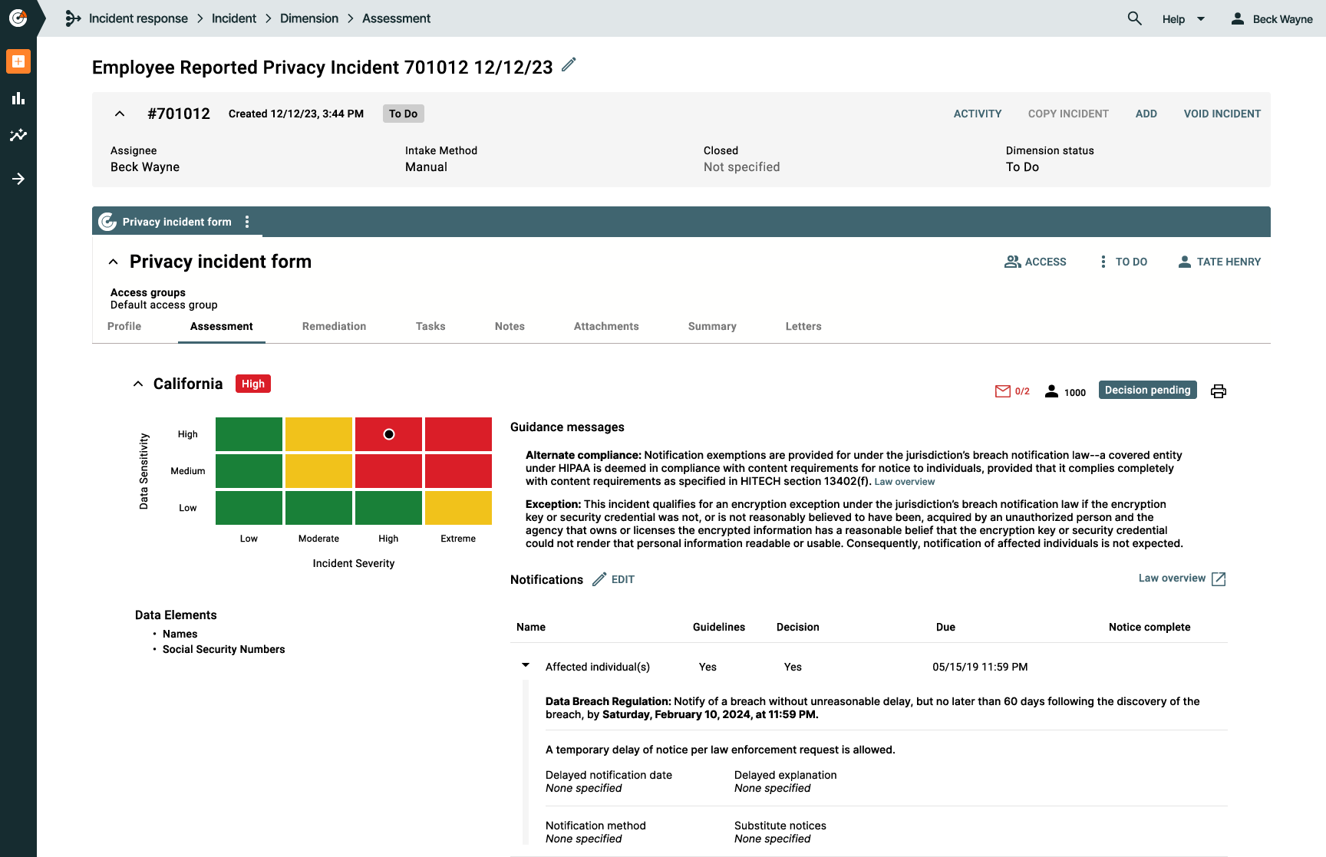Expand the sidebar with the arrow icon
The image size is (1326, 857).
18,179
